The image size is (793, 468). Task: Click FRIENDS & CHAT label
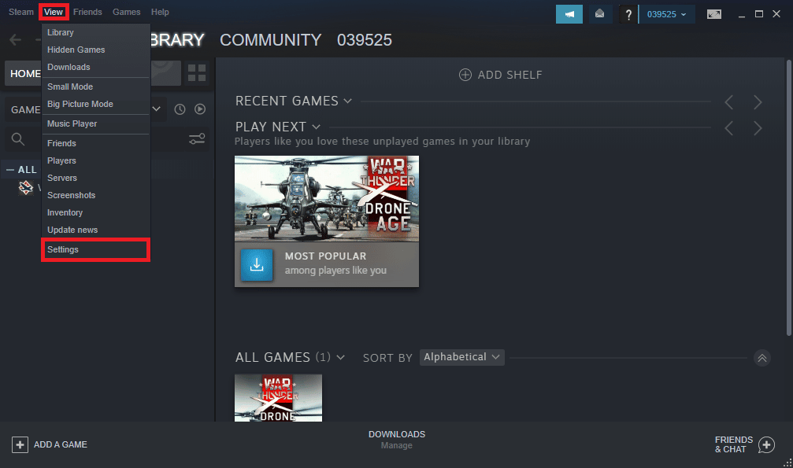click(x=734, y=444)
